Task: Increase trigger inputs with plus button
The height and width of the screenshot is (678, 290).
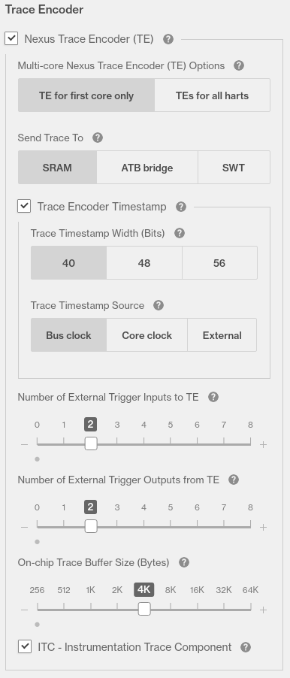Action: click(263, 444)
